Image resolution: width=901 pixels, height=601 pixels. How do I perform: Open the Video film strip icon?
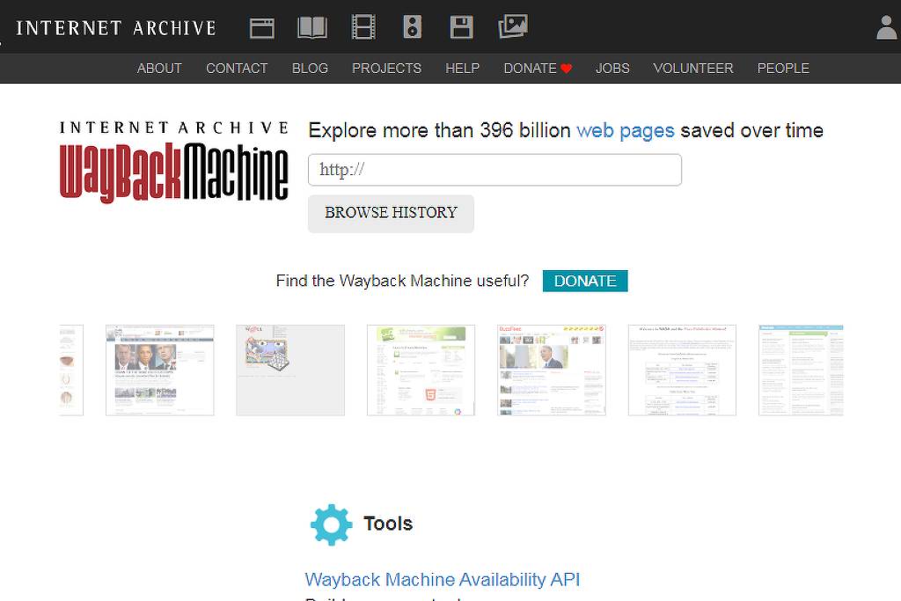tap(363, 27)
